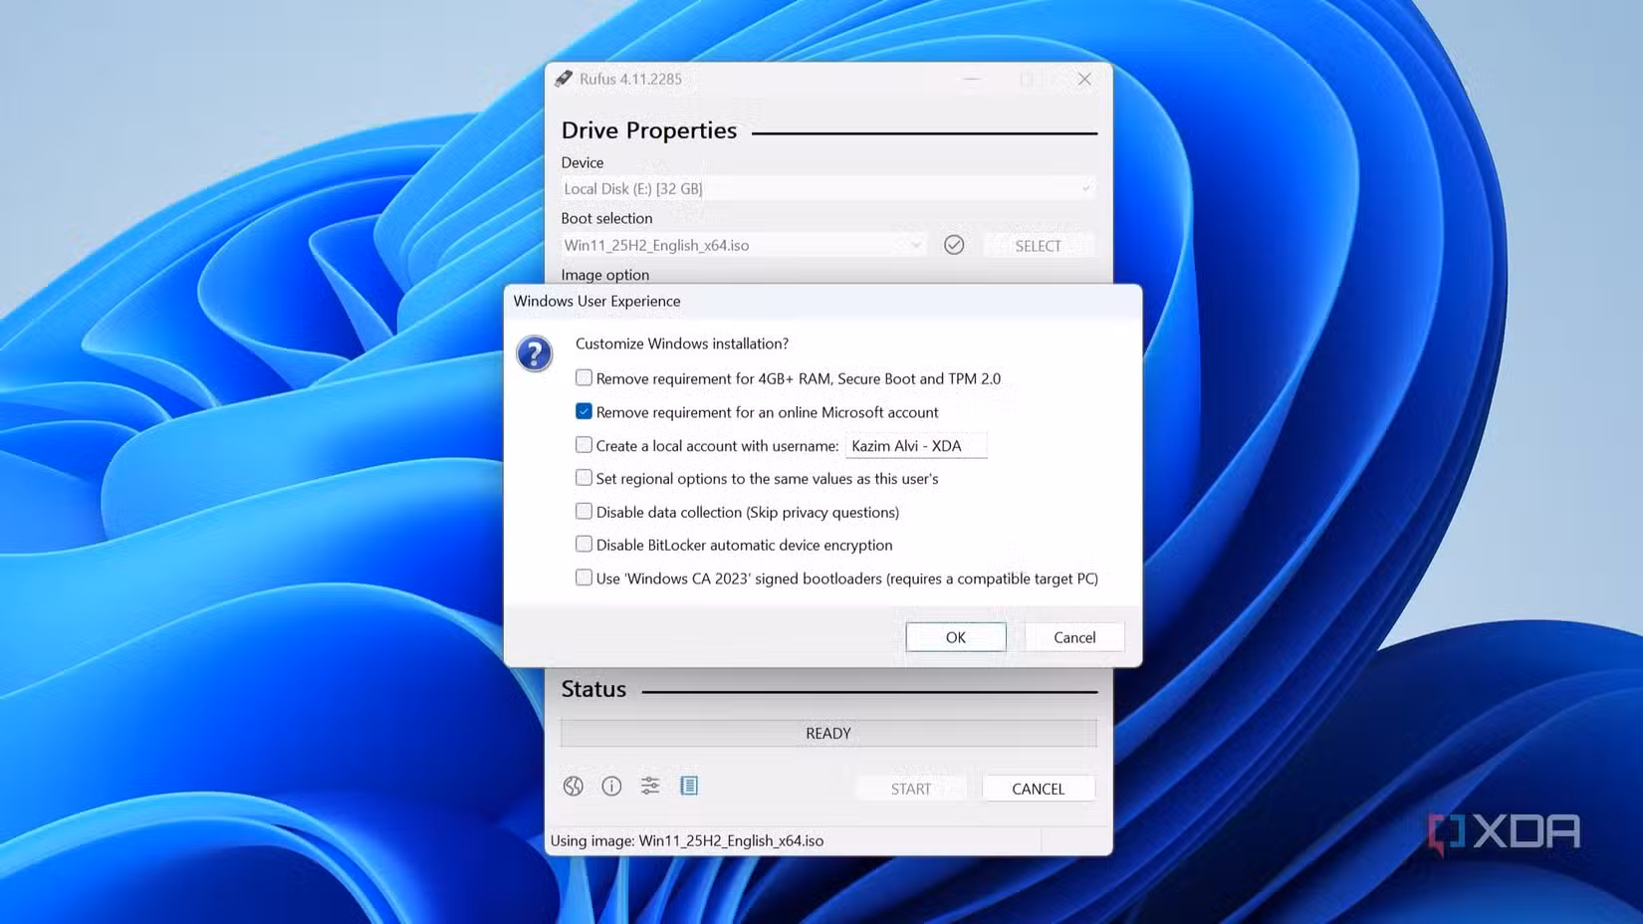1643x924 pixels.
Task: Click the Image option label
Action: pos(604,275)
